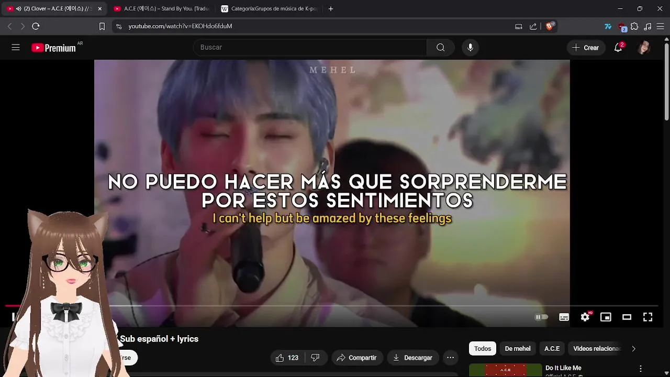Open the red extension with badge 2

pos(622,27)
